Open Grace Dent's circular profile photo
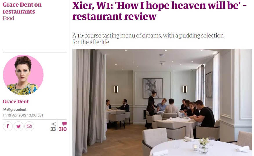Viewport: 254px width, 156px height. point(23,75)
